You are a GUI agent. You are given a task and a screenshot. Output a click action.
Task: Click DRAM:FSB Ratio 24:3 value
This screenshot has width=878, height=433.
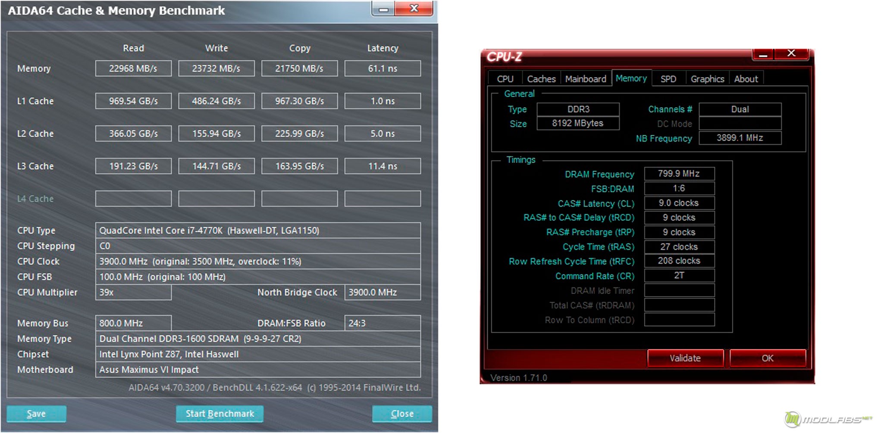point(383,323)
